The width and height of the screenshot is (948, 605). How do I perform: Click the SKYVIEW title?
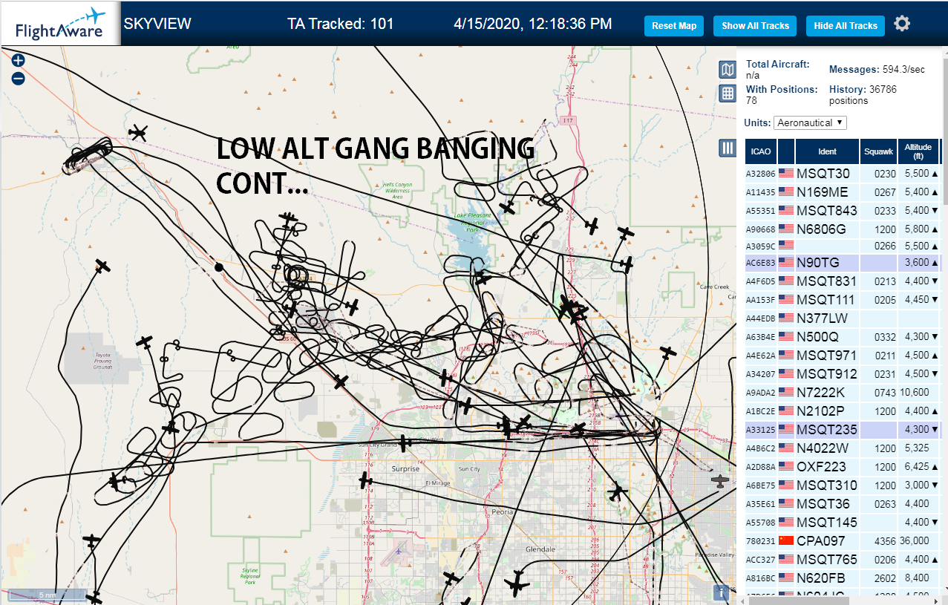(x=157, y=24)
